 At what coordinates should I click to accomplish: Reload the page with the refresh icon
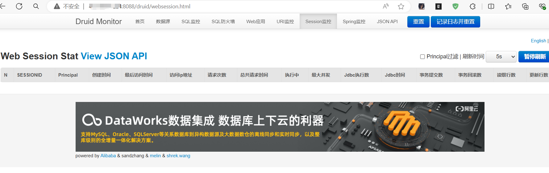click(x=19, y=6)
